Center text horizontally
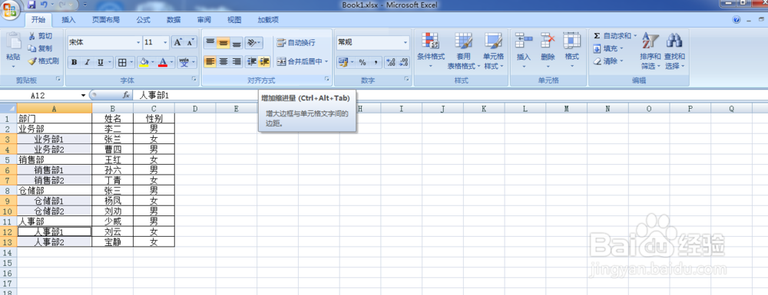 [x=223, y=61]
